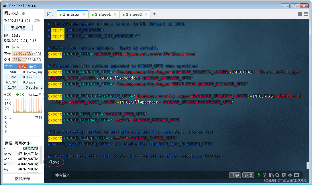Click the HADOOP_OPTS export line
Viewport: 312px width, 185px height.
[123, 54]
